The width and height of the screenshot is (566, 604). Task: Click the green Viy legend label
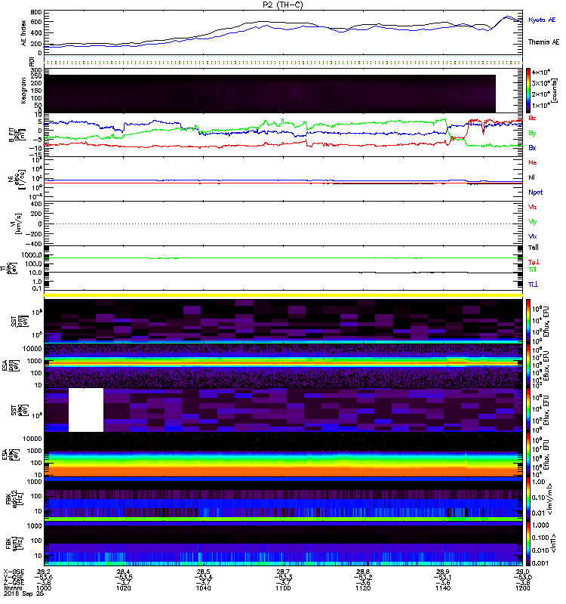point(532,222)
